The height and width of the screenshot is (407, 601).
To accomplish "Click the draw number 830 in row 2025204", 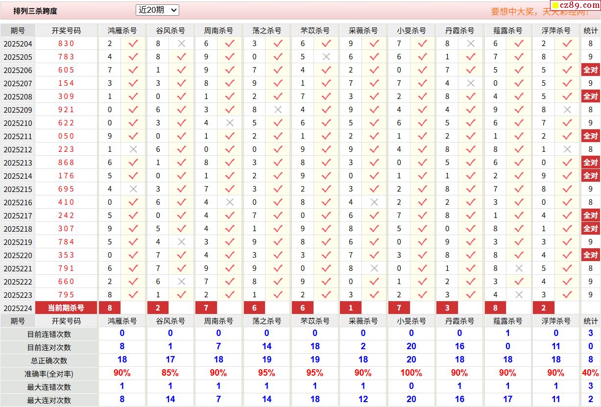I will [66, 44].
